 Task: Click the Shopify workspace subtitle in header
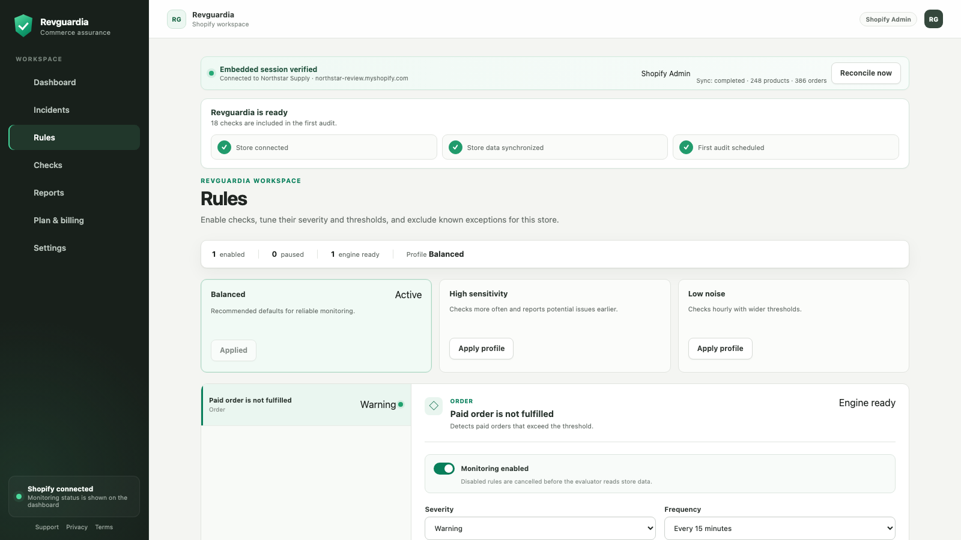(x=220, y=25)
